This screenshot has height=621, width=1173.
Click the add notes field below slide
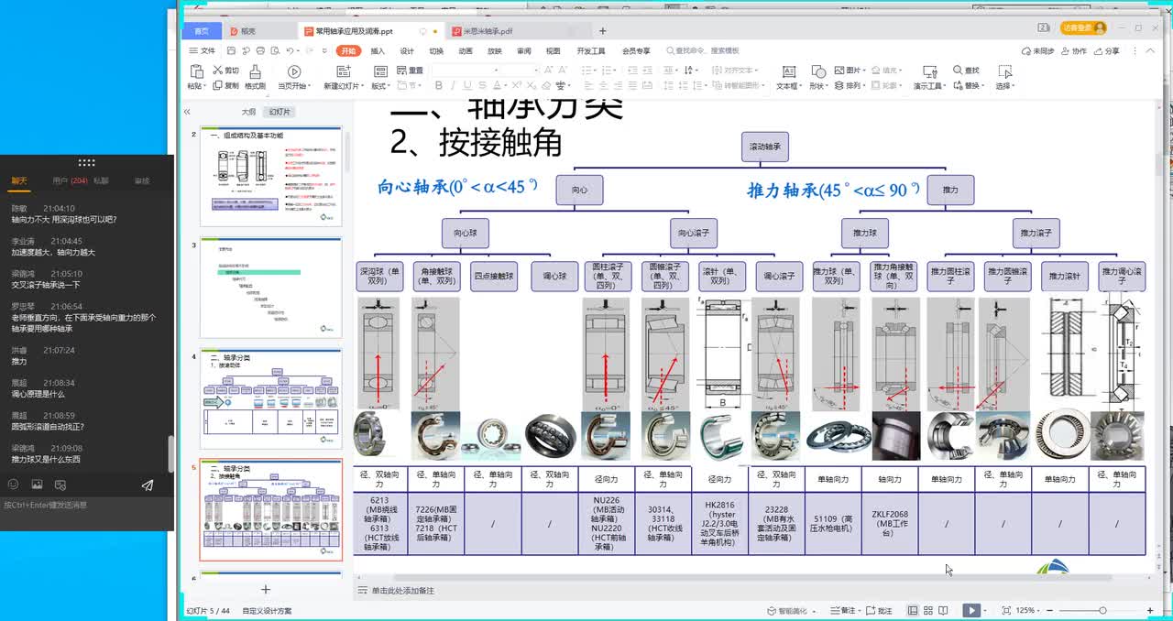point(403,591)
